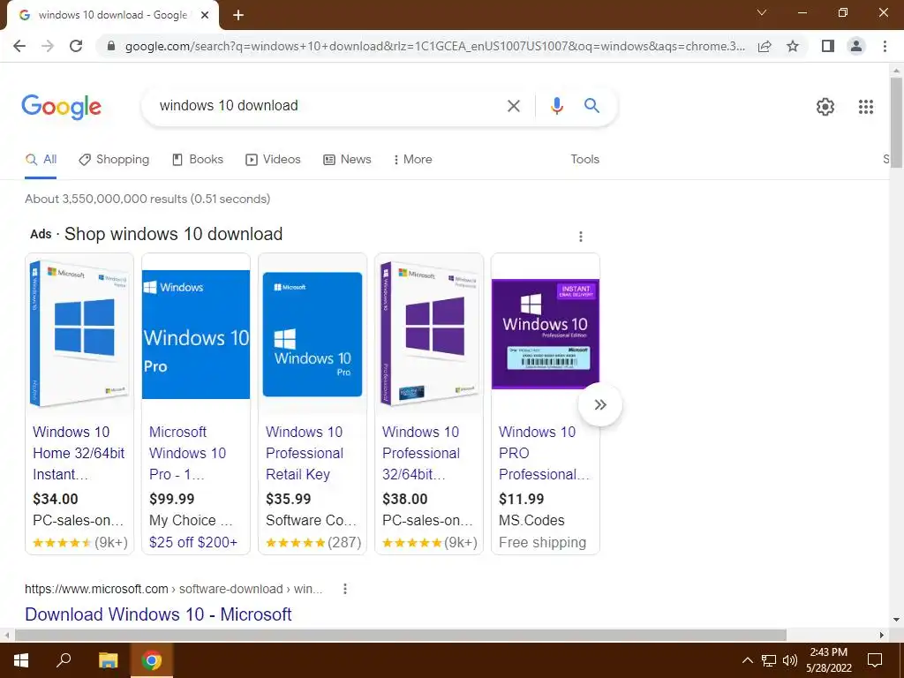Show hidden system tray icons

click(x=747, y=660)
